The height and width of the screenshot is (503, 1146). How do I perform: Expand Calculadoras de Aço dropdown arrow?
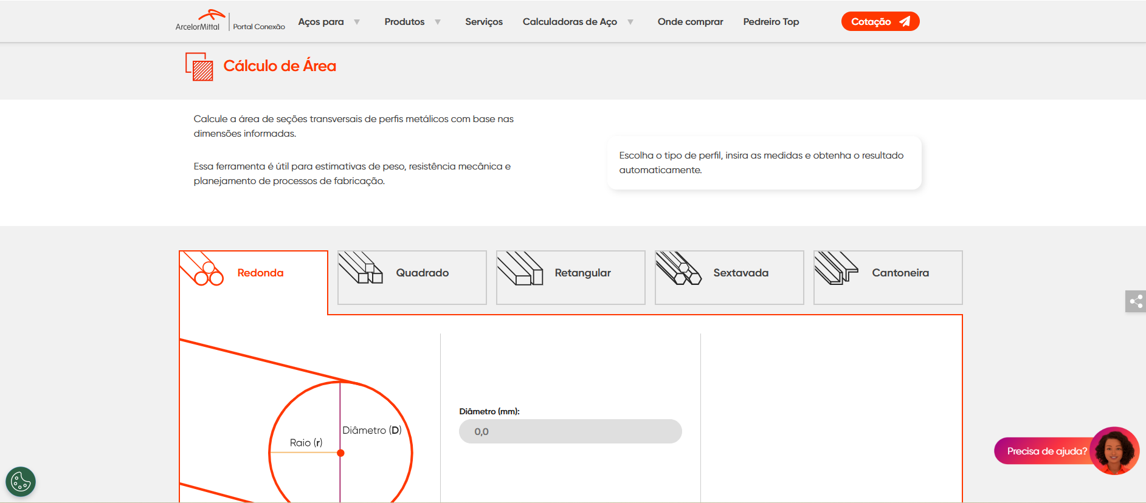630,22
